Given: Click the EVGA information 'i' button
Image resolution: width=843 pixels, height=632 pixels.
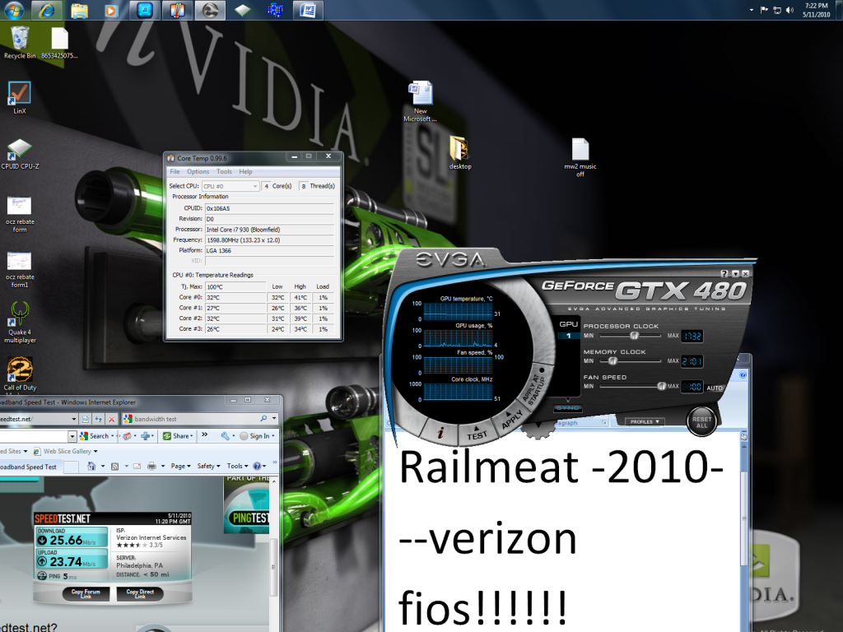Looking at the screenshot, I should point(440,433).
